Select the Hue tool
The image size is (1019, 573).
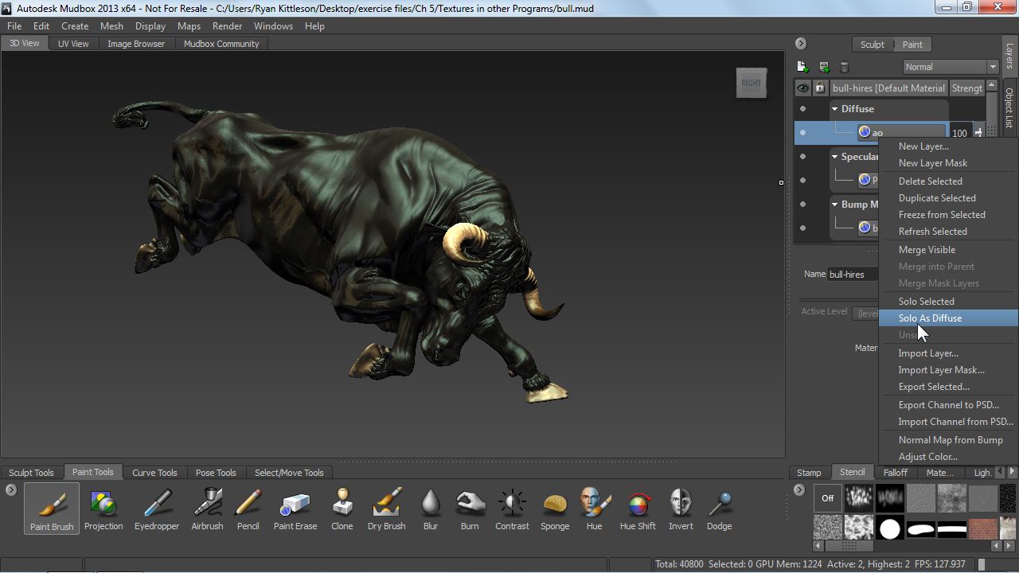click(594, 509)
